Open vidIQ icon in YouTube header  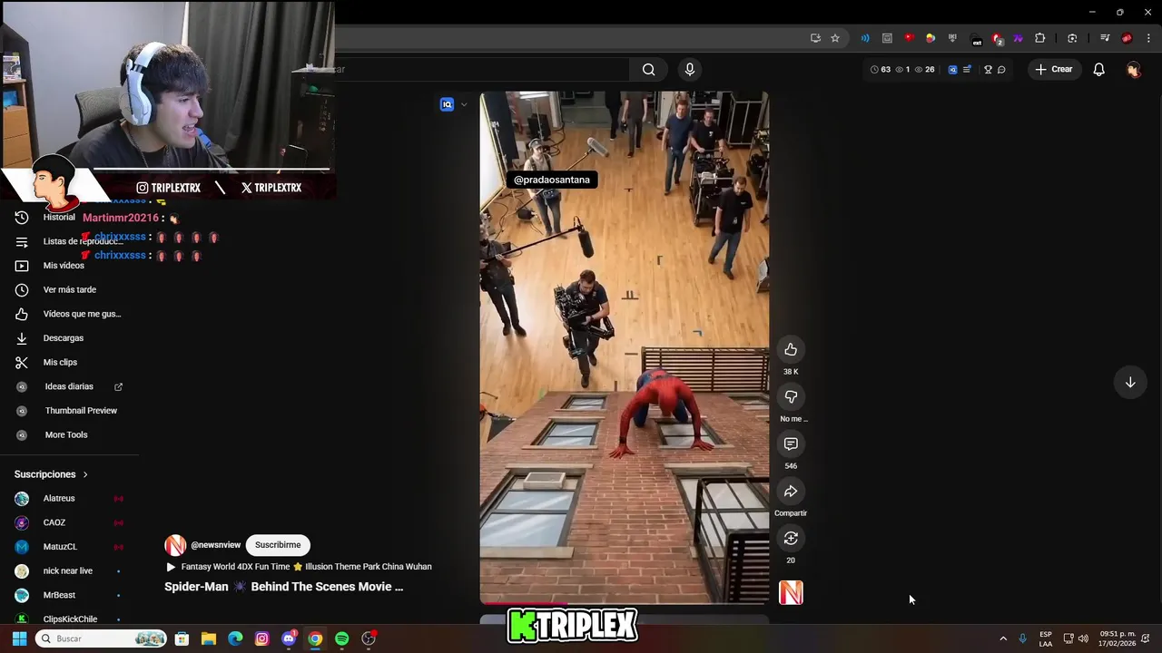(x=952, y=69)
